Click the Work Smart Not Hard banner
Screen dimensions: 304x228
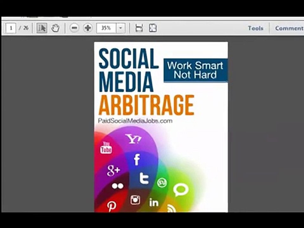coord(195,70)
